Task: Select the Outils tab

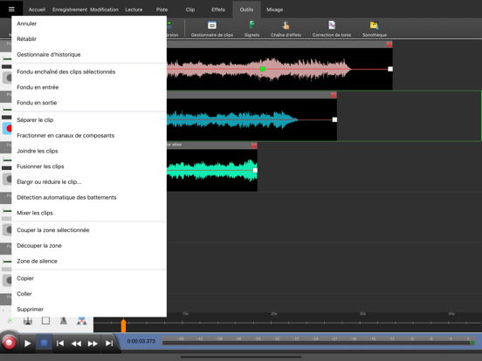Action: (246, 10)
